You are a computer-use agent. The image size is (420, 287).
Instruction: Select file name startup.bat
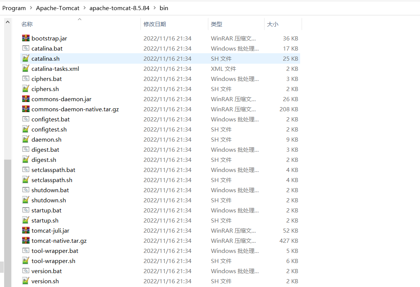click(46, 210)
